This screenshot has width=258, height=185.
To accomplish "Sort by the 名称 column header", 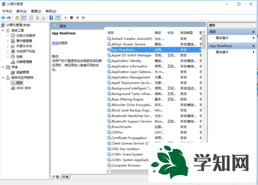I will (x=111, y=33).
